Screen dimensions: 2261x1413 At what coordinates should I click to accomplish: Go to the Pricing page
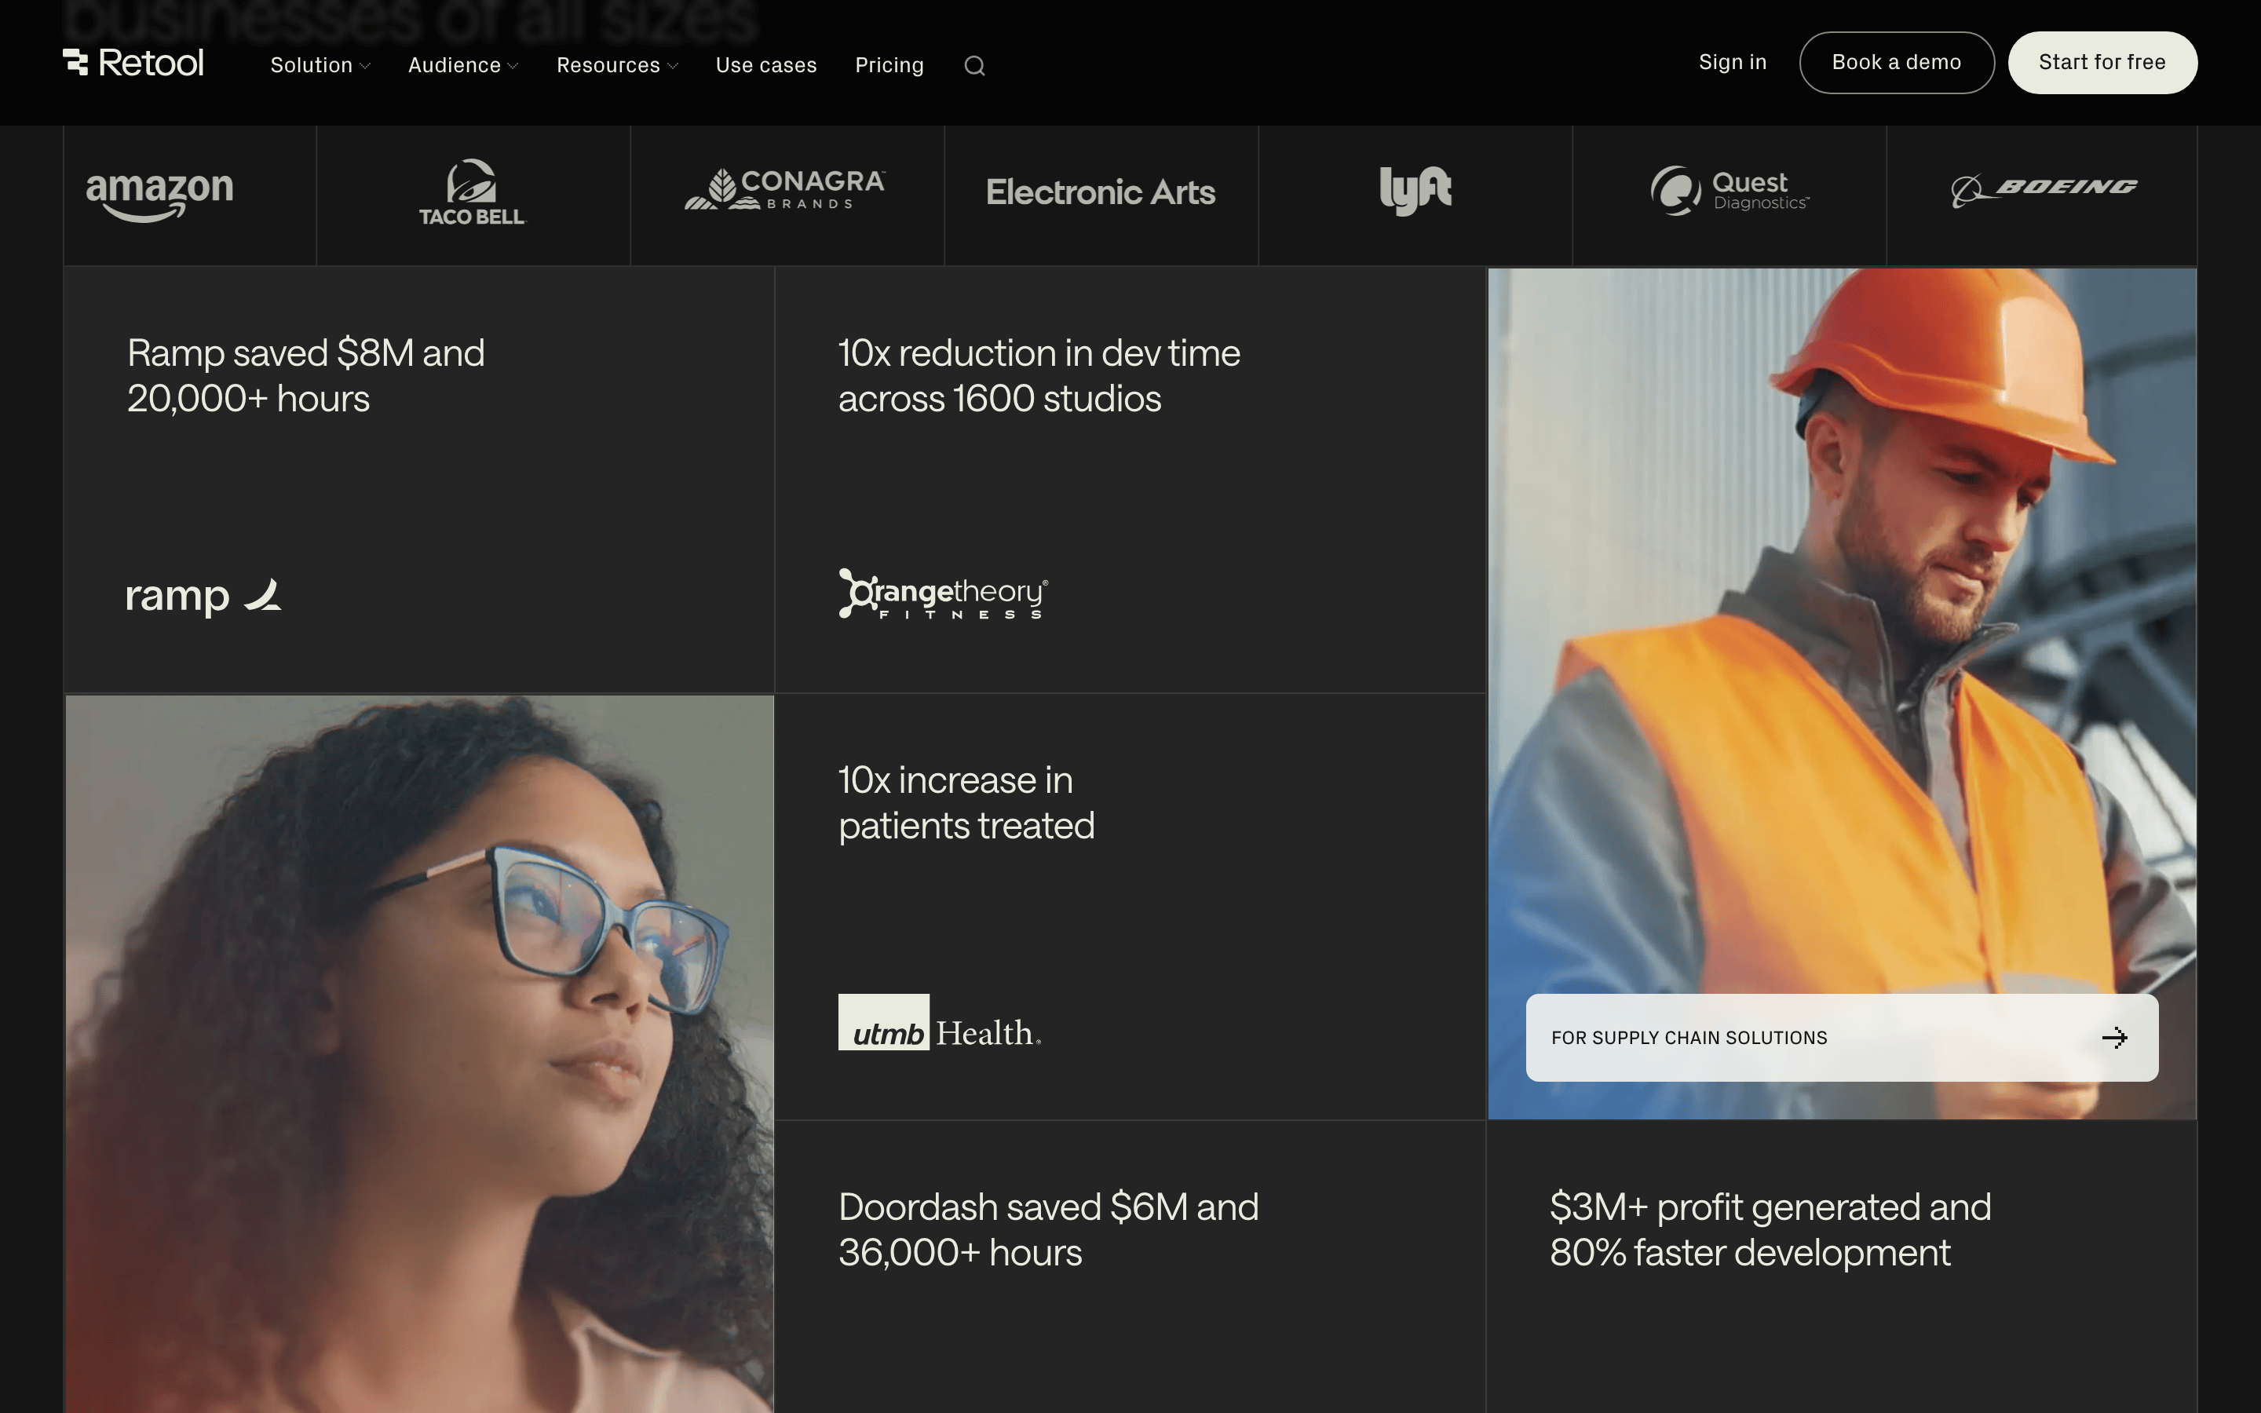click(889, 65)
